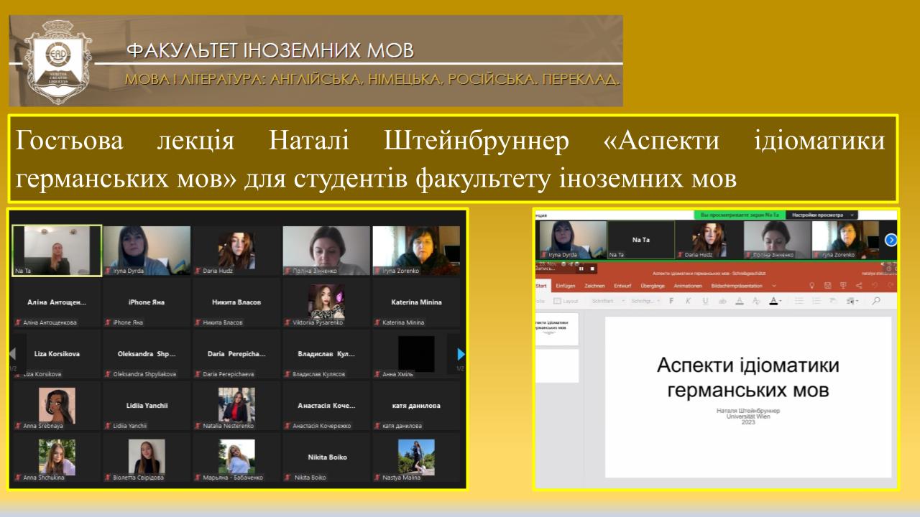
Task: Select Anna Shchukina's participant tile
Action: click(57, 457)
